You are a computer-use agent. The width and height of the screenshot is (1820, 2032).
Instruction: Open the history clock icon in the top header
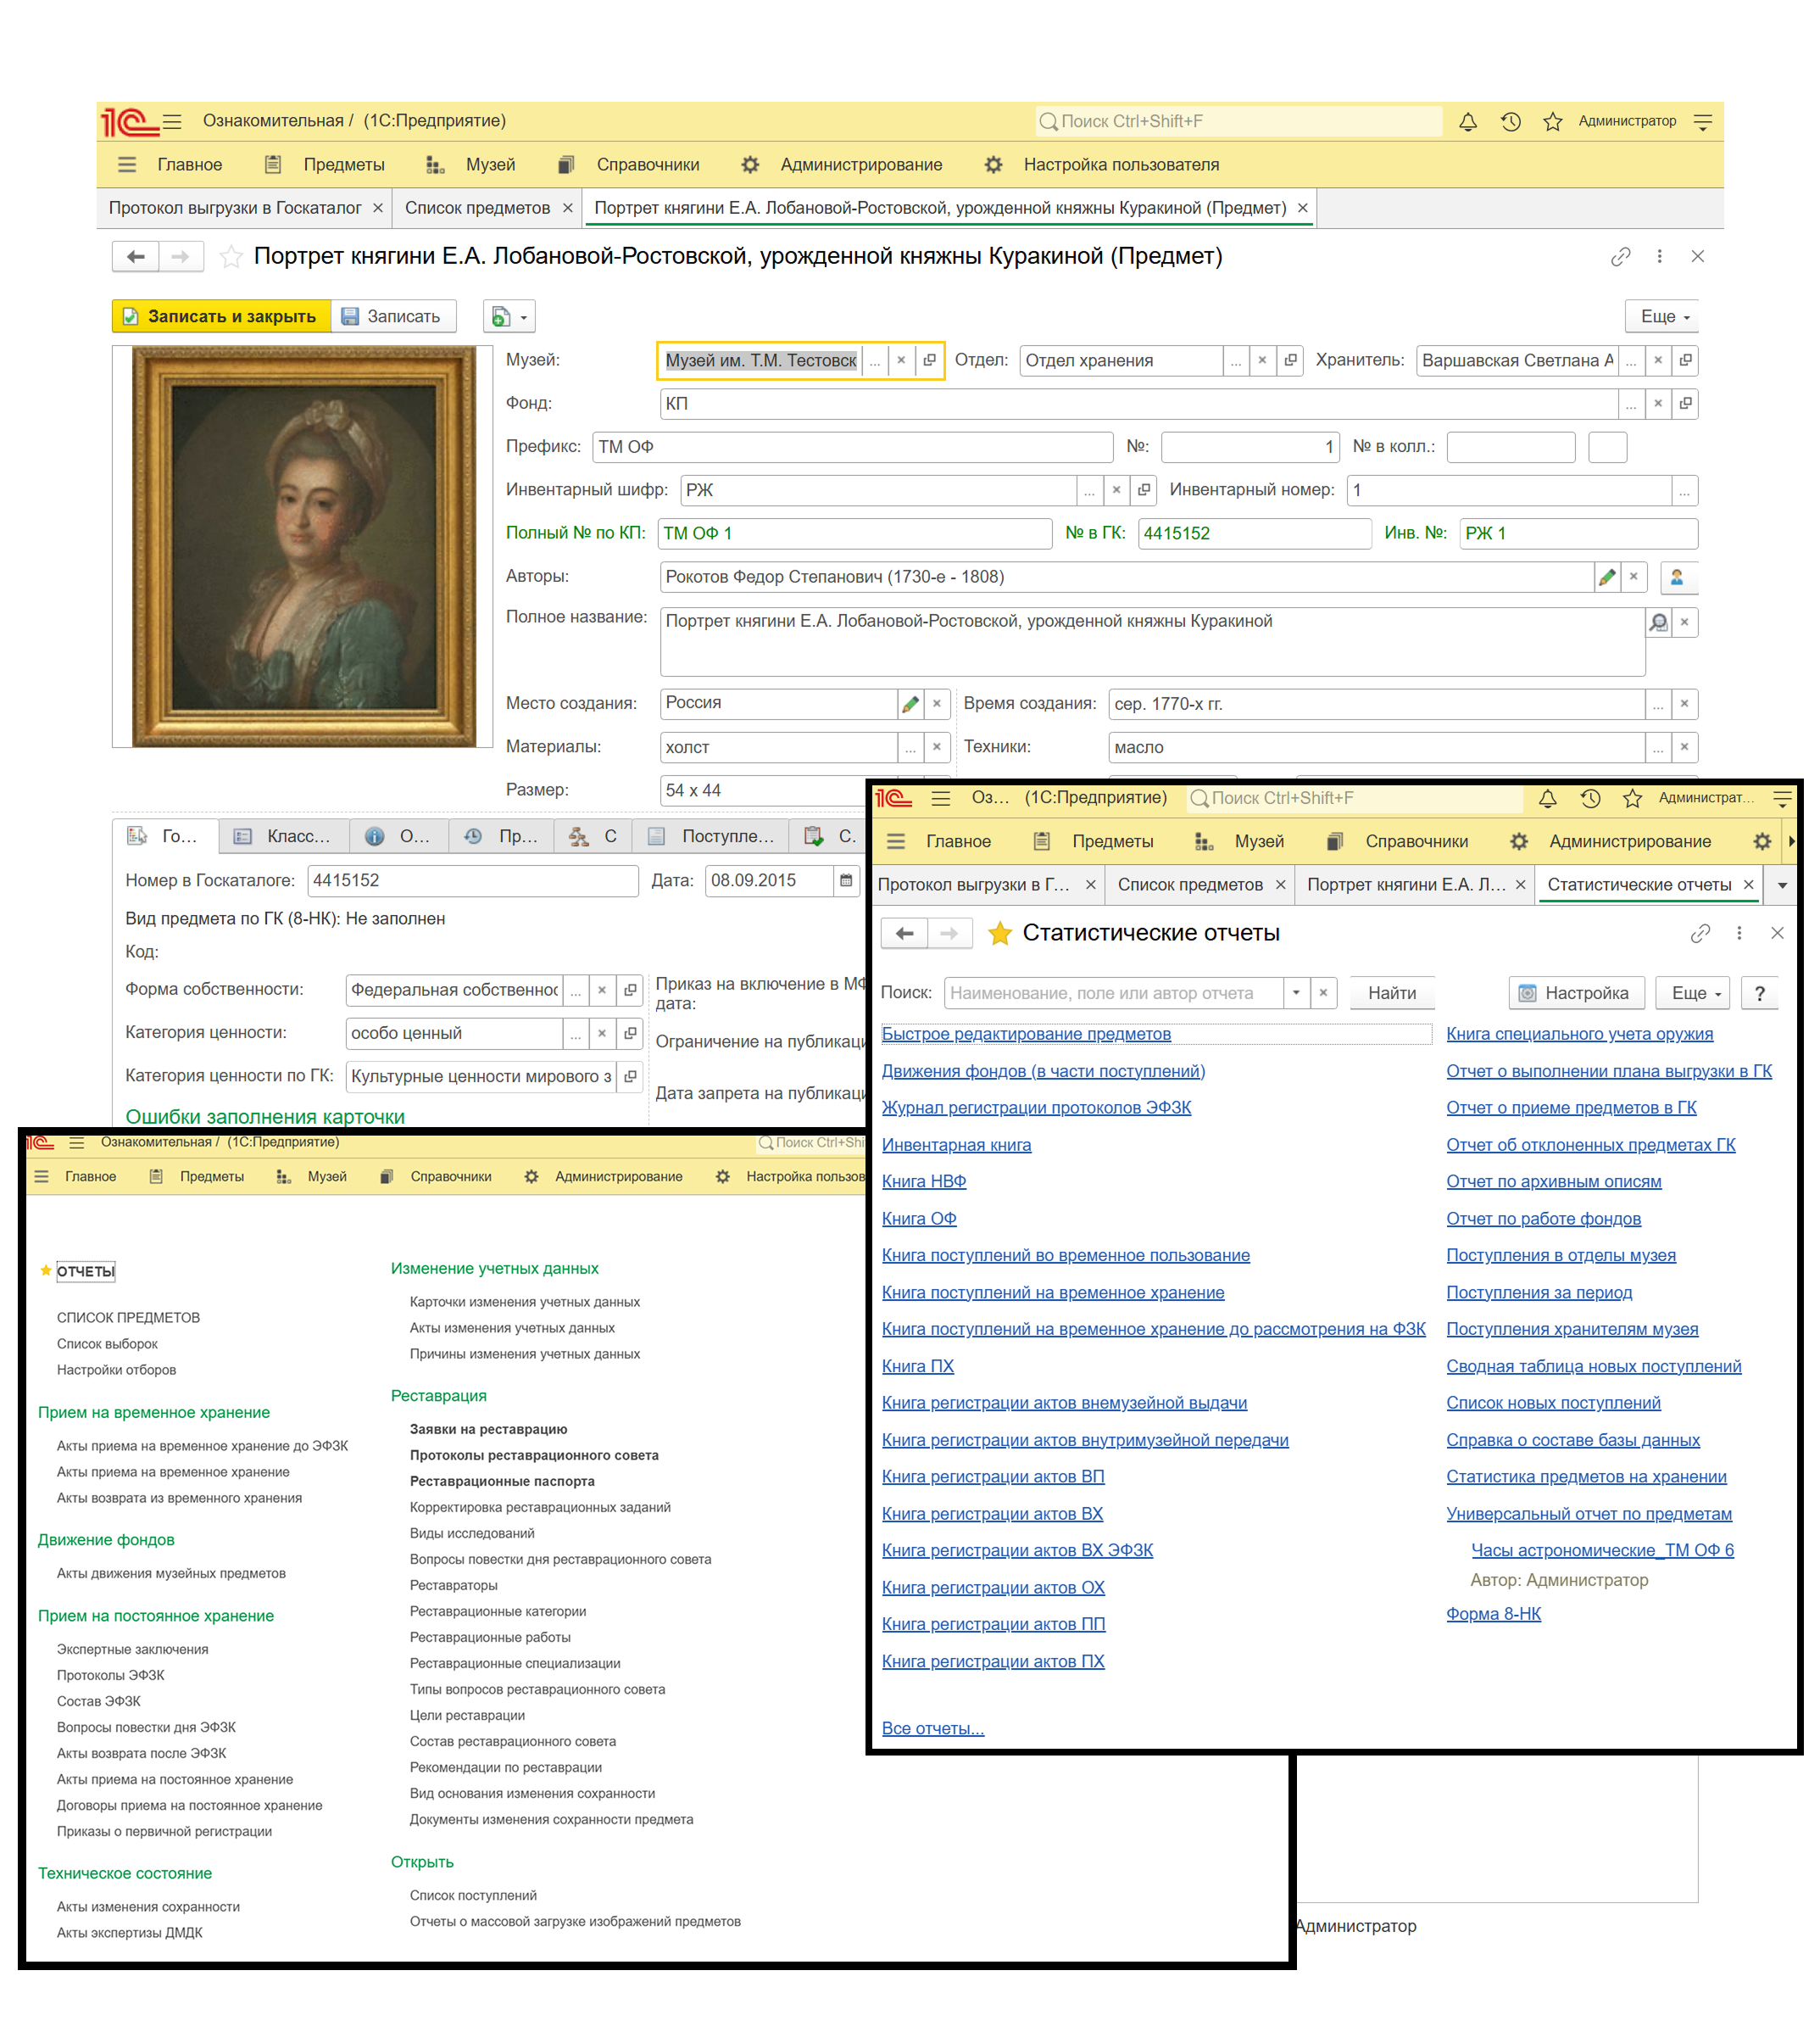[x=1510, y=122]
